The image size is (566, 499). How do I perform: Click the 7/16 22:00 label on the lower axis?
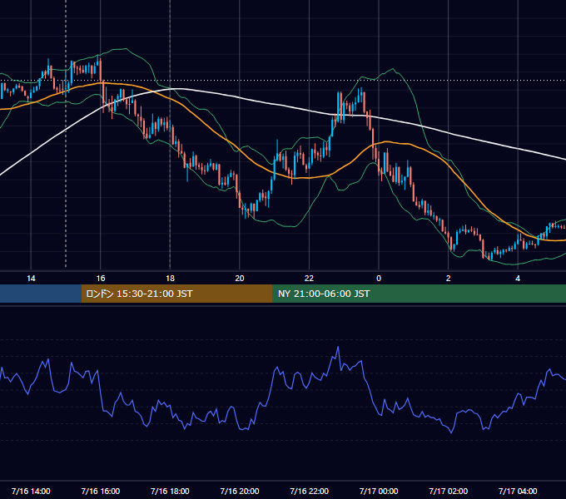[310, 491]
